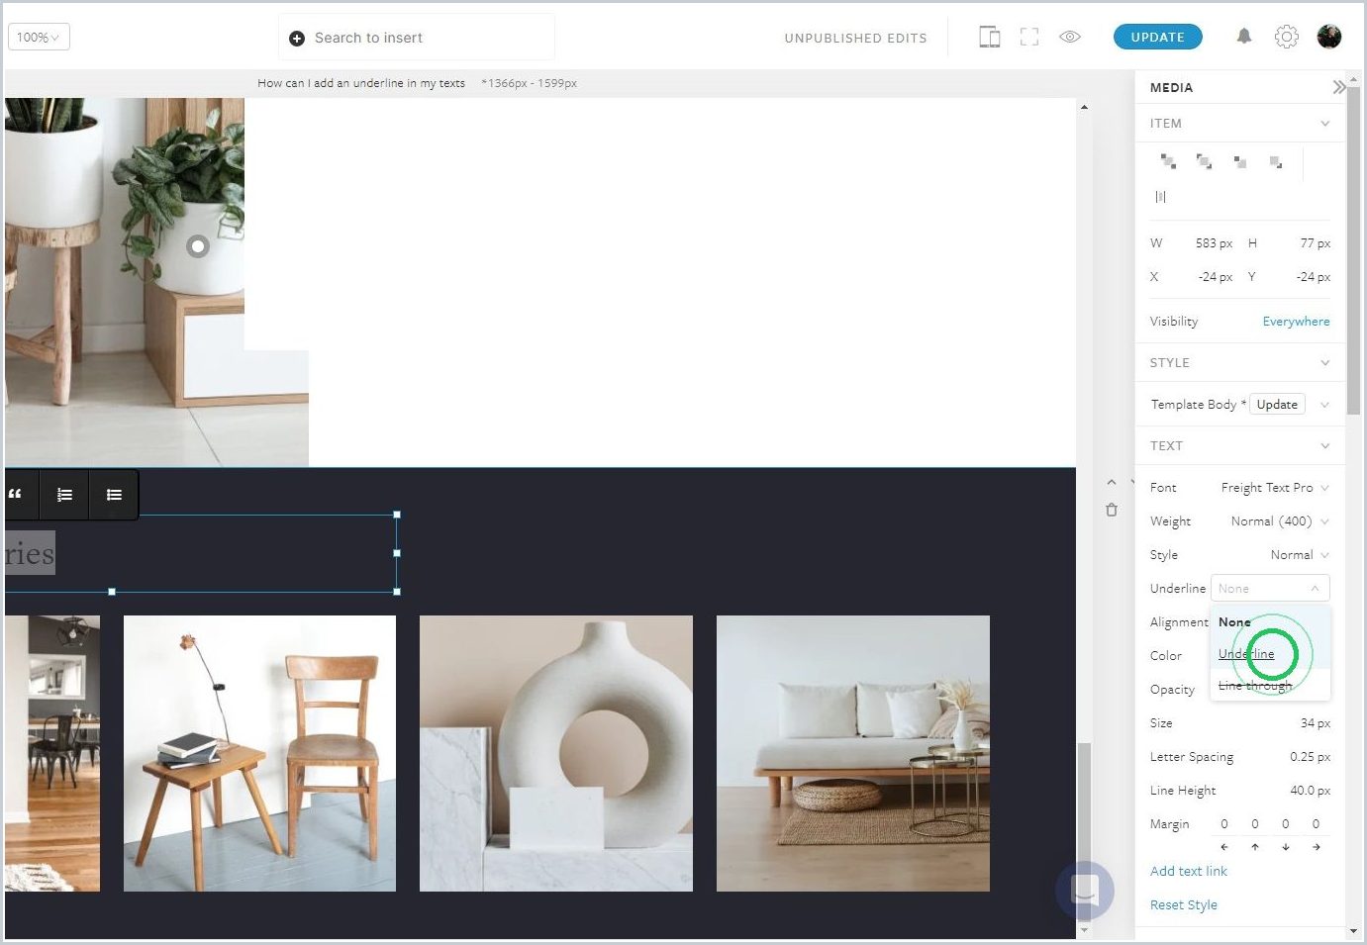Open the 100% zoom dropdown
1367x945 pixels.
point(39,38)
